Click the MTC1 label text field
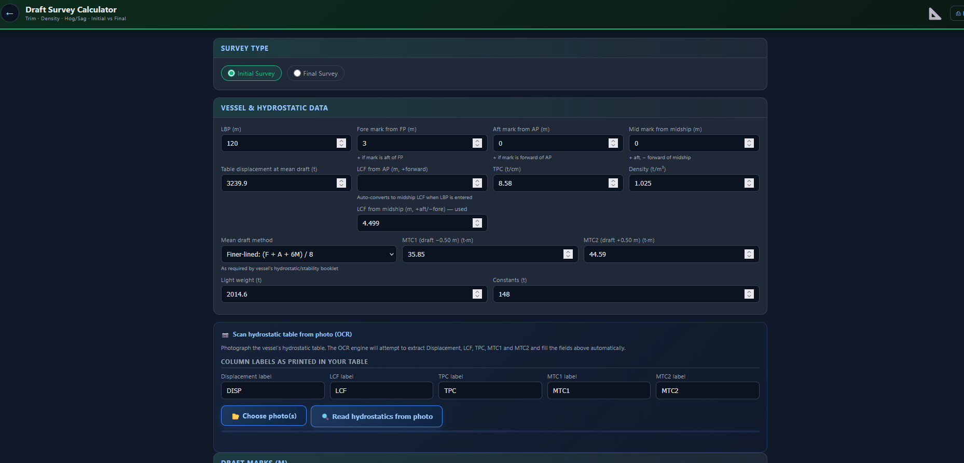This screenshot has width=964, height=463. coord(599,390)
